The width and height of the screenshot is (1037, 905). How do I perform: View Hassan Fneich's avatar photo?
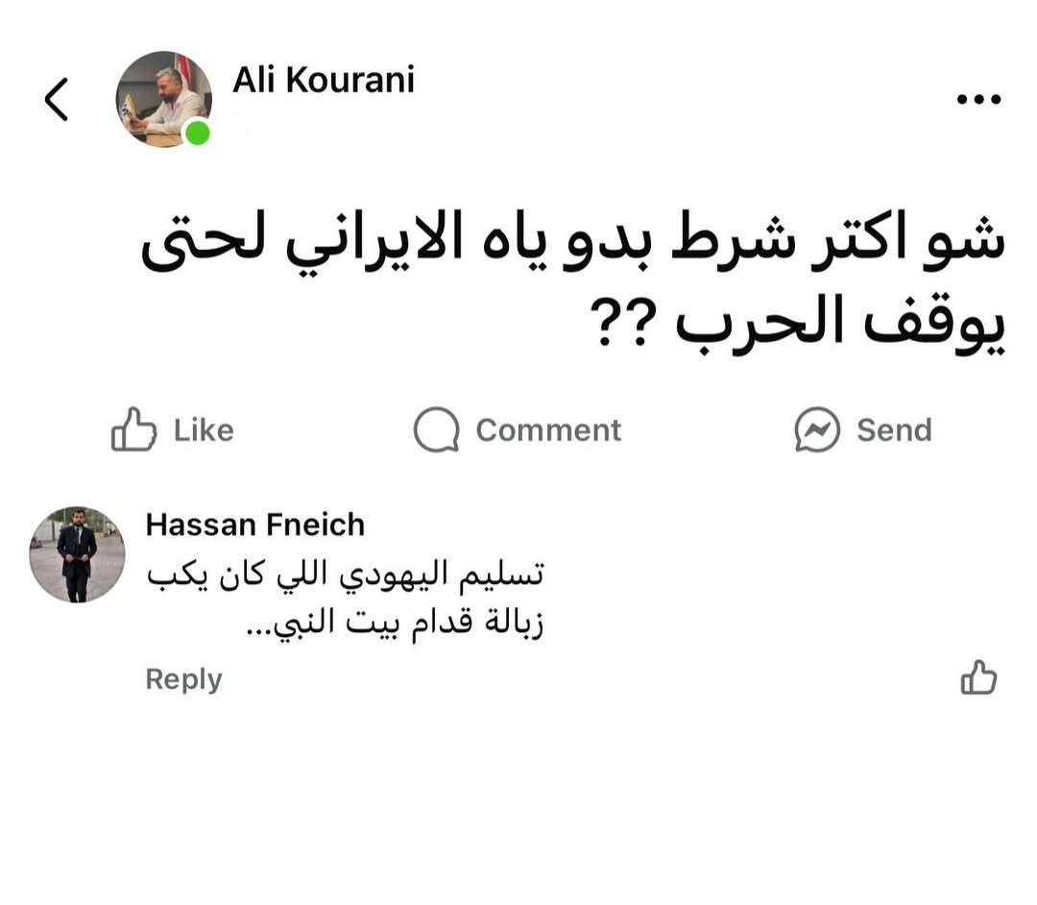(x=77, y=554)
